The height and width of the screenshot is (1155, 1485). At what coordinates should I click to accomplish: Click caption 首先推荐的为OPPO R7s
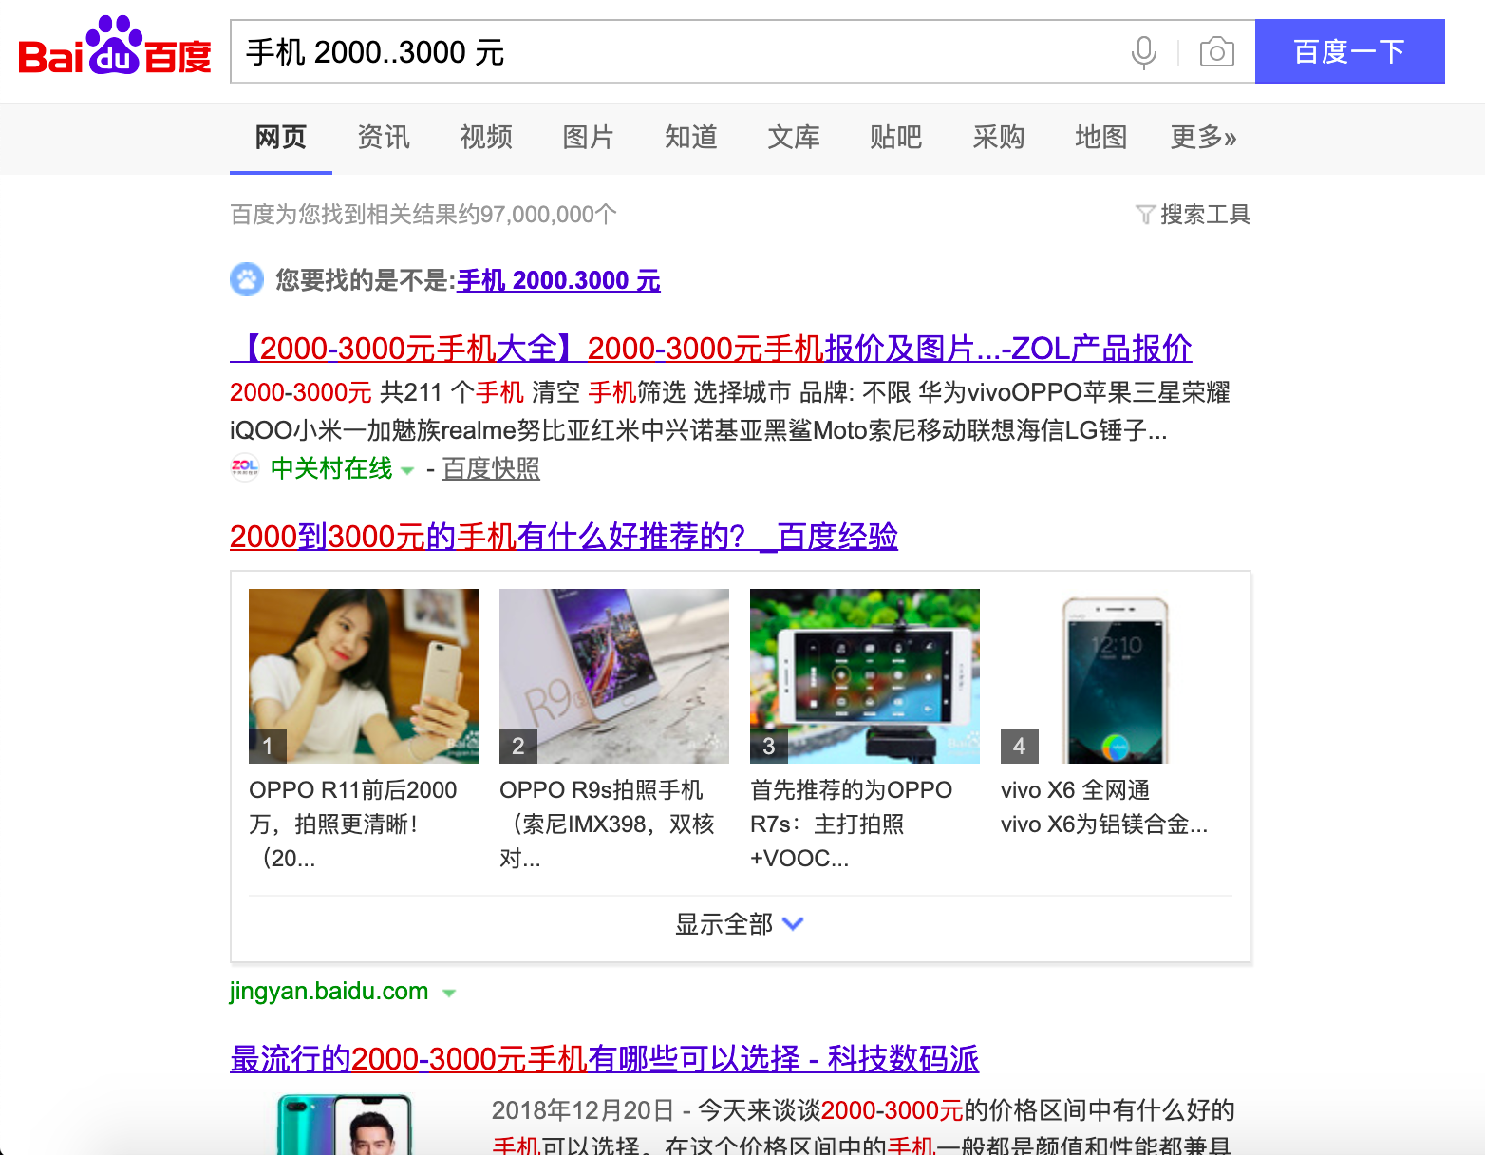point(852,824)
